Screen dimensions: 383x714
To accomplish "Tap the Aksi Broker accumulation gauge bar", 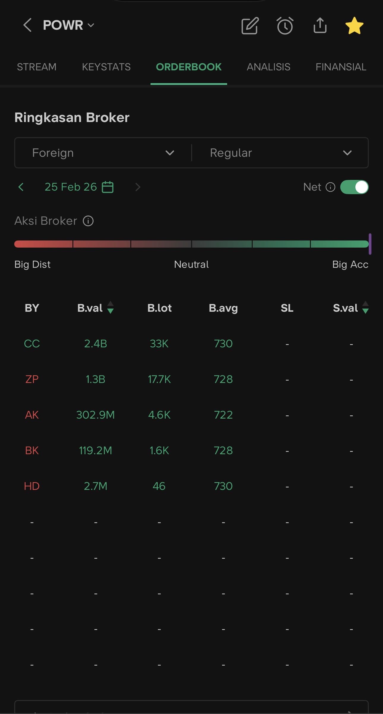I will [191, 244].
